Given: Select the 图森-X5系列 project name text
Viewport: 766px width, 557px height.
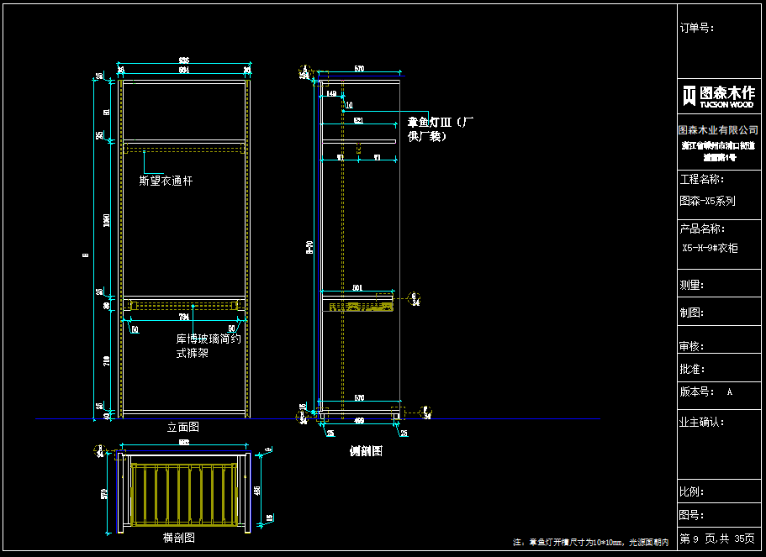Looking at the screenshot, I should (707, 202).
